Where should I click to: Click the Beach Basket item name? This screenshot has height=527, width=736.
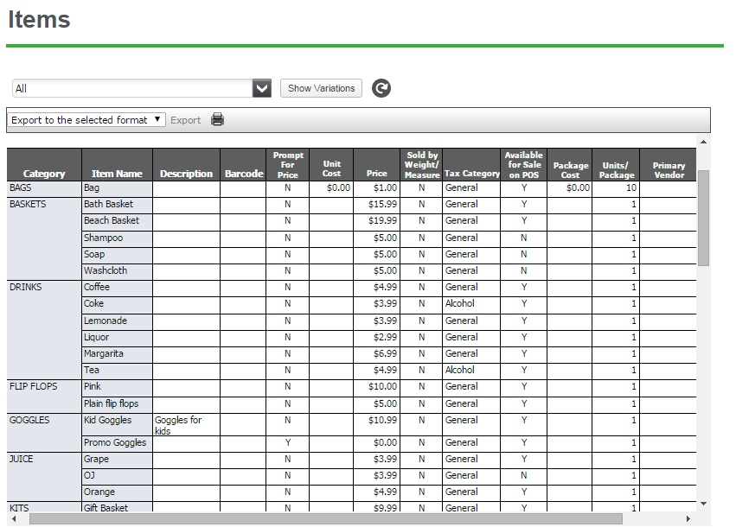click(x=112, y=220)
